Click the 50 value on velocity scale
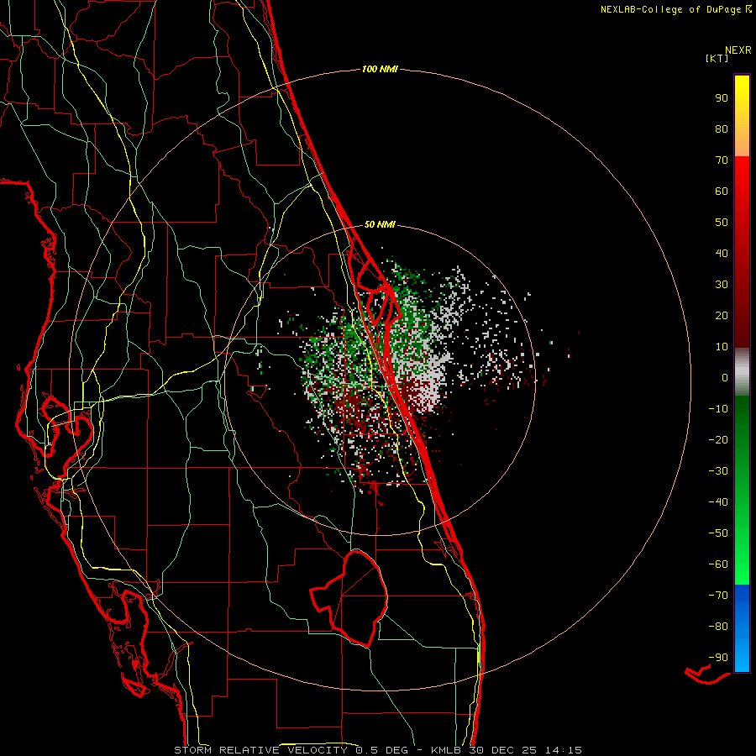Screen dimensions: 756x756 click(x=722, y=223)
